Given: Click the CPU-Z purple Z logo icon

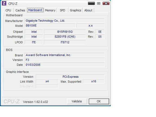Looking at the screenshot, I should (4, 4).
